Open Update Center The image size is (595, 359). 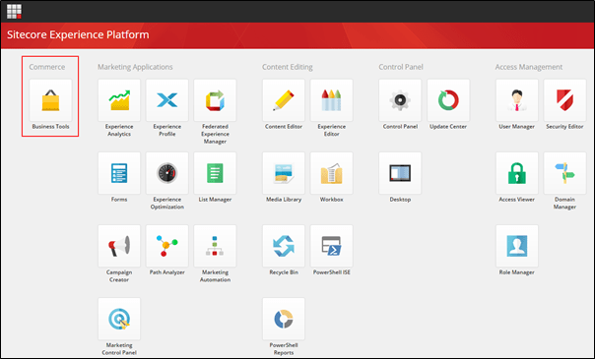pyautogui.click(x=448, y=100)
